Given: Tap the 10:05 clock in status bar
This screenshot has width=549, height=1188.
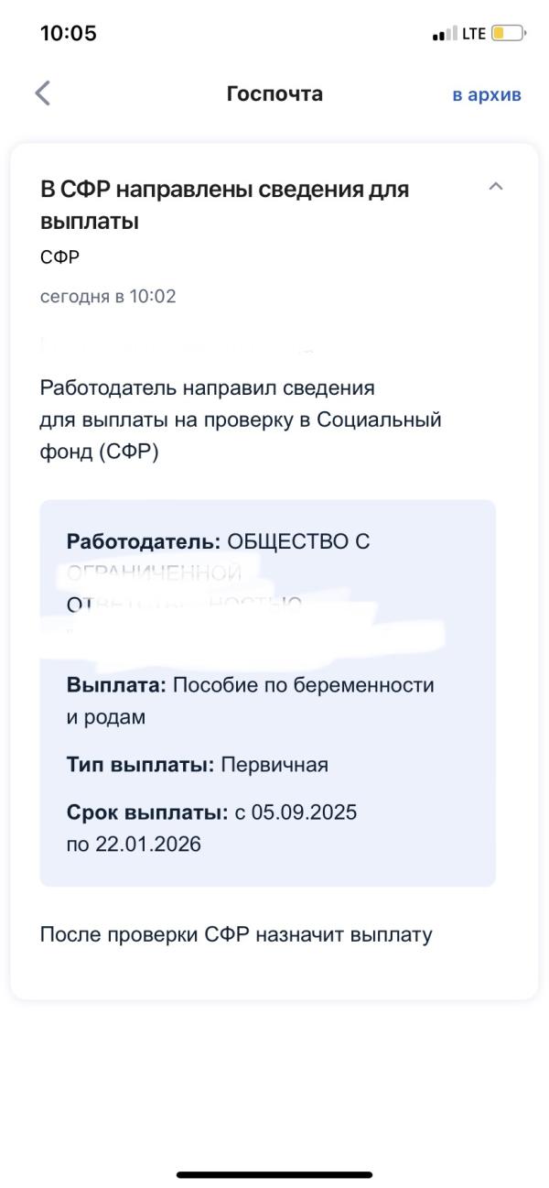Looking at the screenshot, I should [69, 34].
